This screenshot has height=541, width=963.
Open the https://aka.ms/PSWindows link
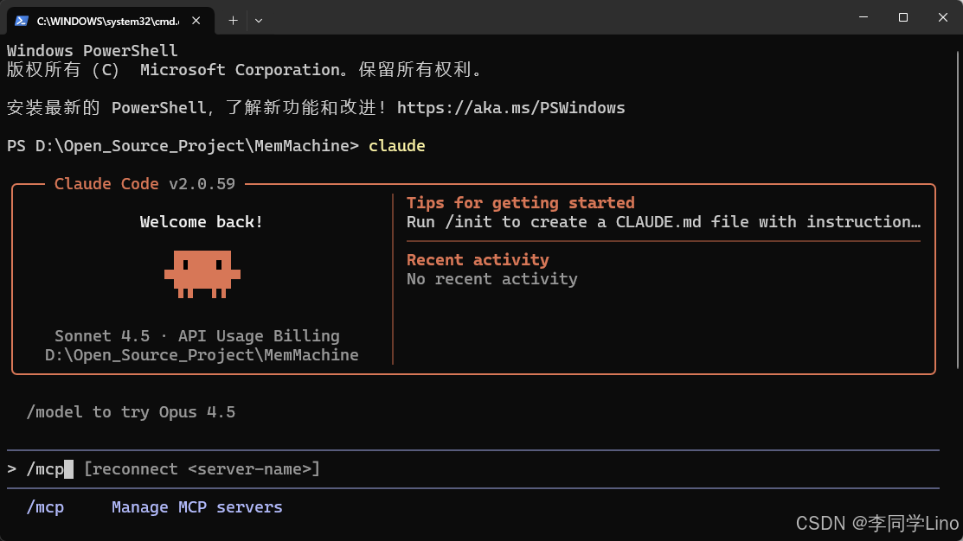click(x=511, y=108)
